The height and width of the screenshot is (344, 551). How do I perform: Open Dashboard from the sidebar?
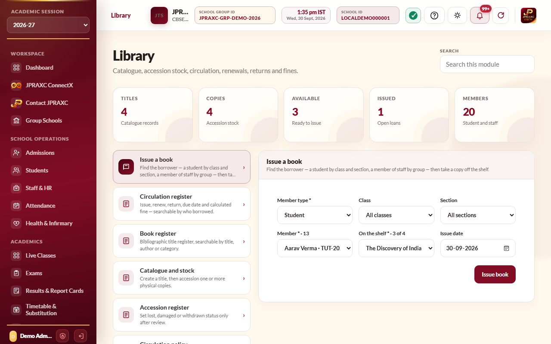[48, 68]
